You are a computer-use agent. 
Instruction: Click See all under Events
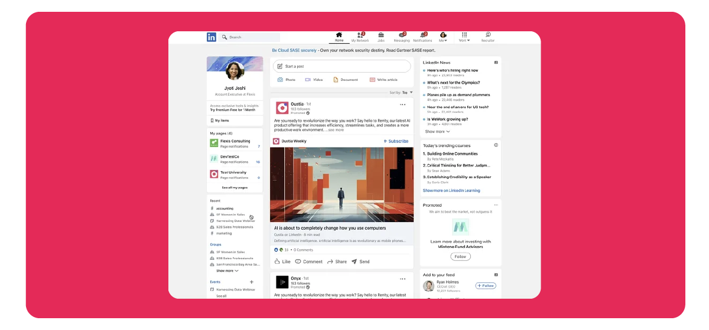[221, 296]
